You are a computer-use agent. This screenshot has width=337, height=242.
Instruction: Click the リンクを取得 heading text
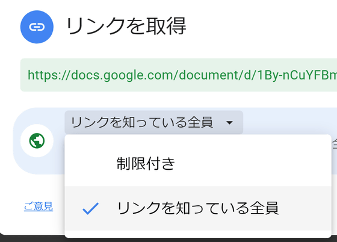[x=126, y=26]
